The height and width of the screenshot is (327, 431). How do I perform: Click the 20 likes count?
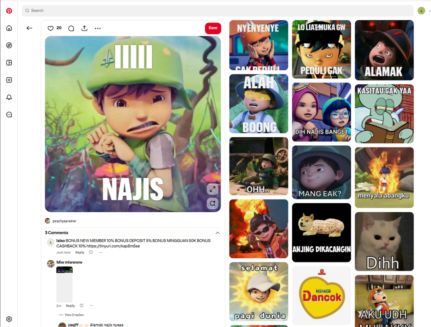[59, 28]
